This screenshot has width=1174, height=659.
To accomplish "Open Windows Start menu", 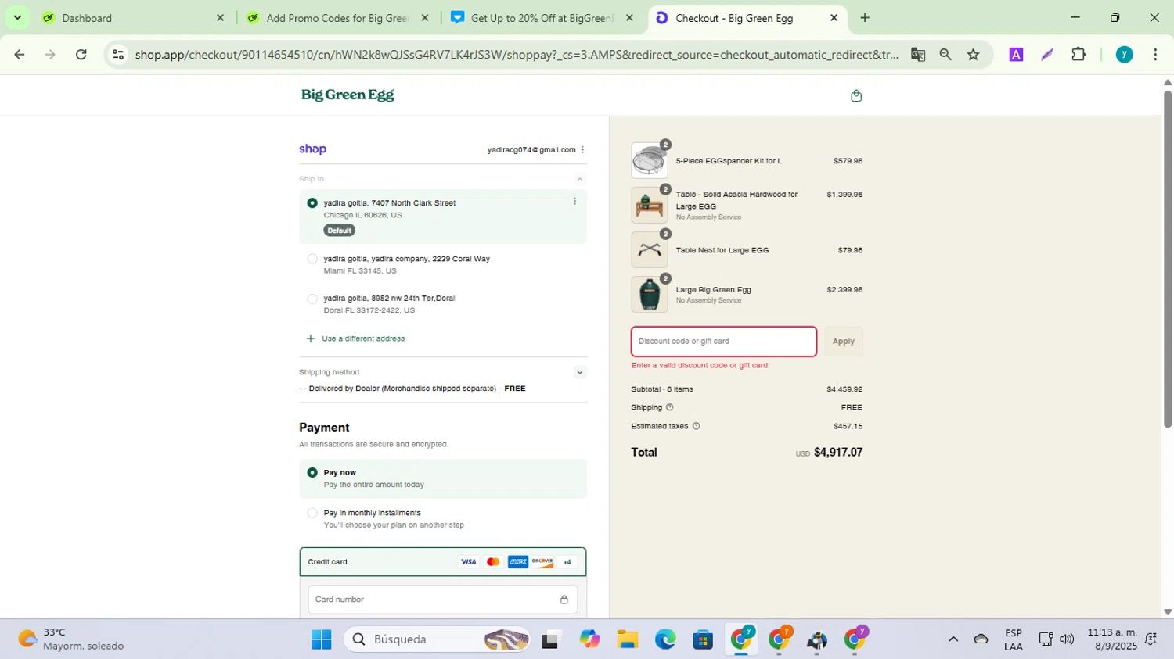I will click(321, 639).
